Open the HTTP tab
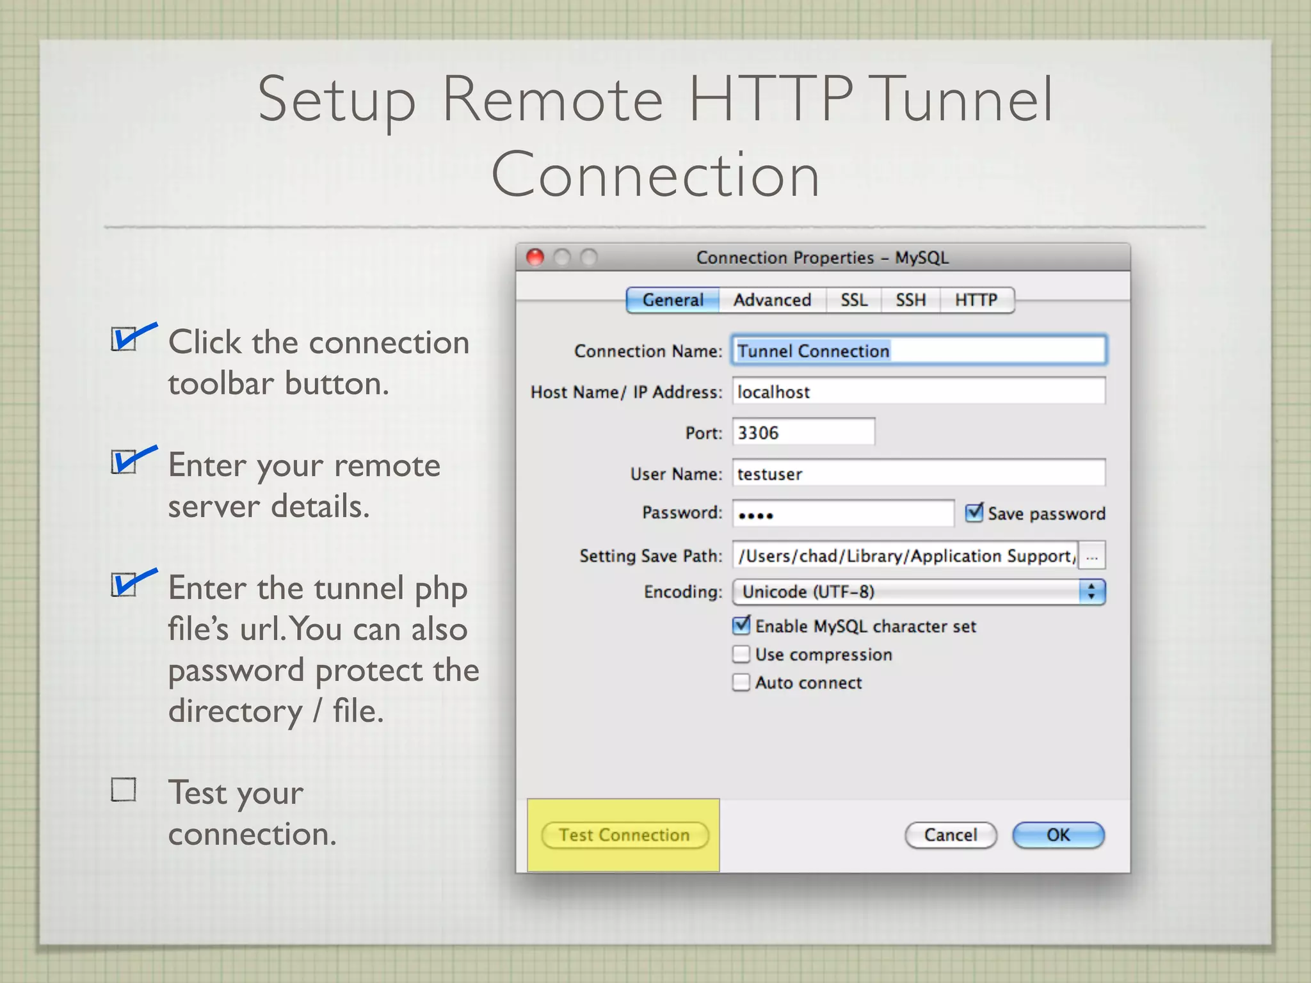The image size is (1311, 983). pos(977,300)
